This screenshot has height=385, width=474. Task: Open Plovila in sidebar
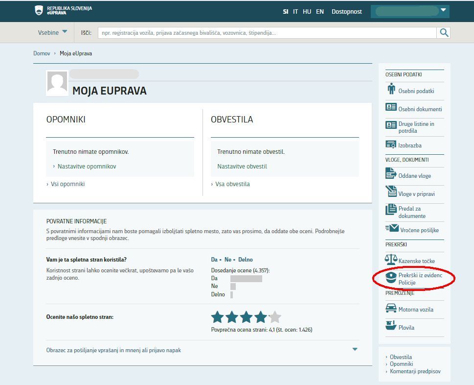406,328
